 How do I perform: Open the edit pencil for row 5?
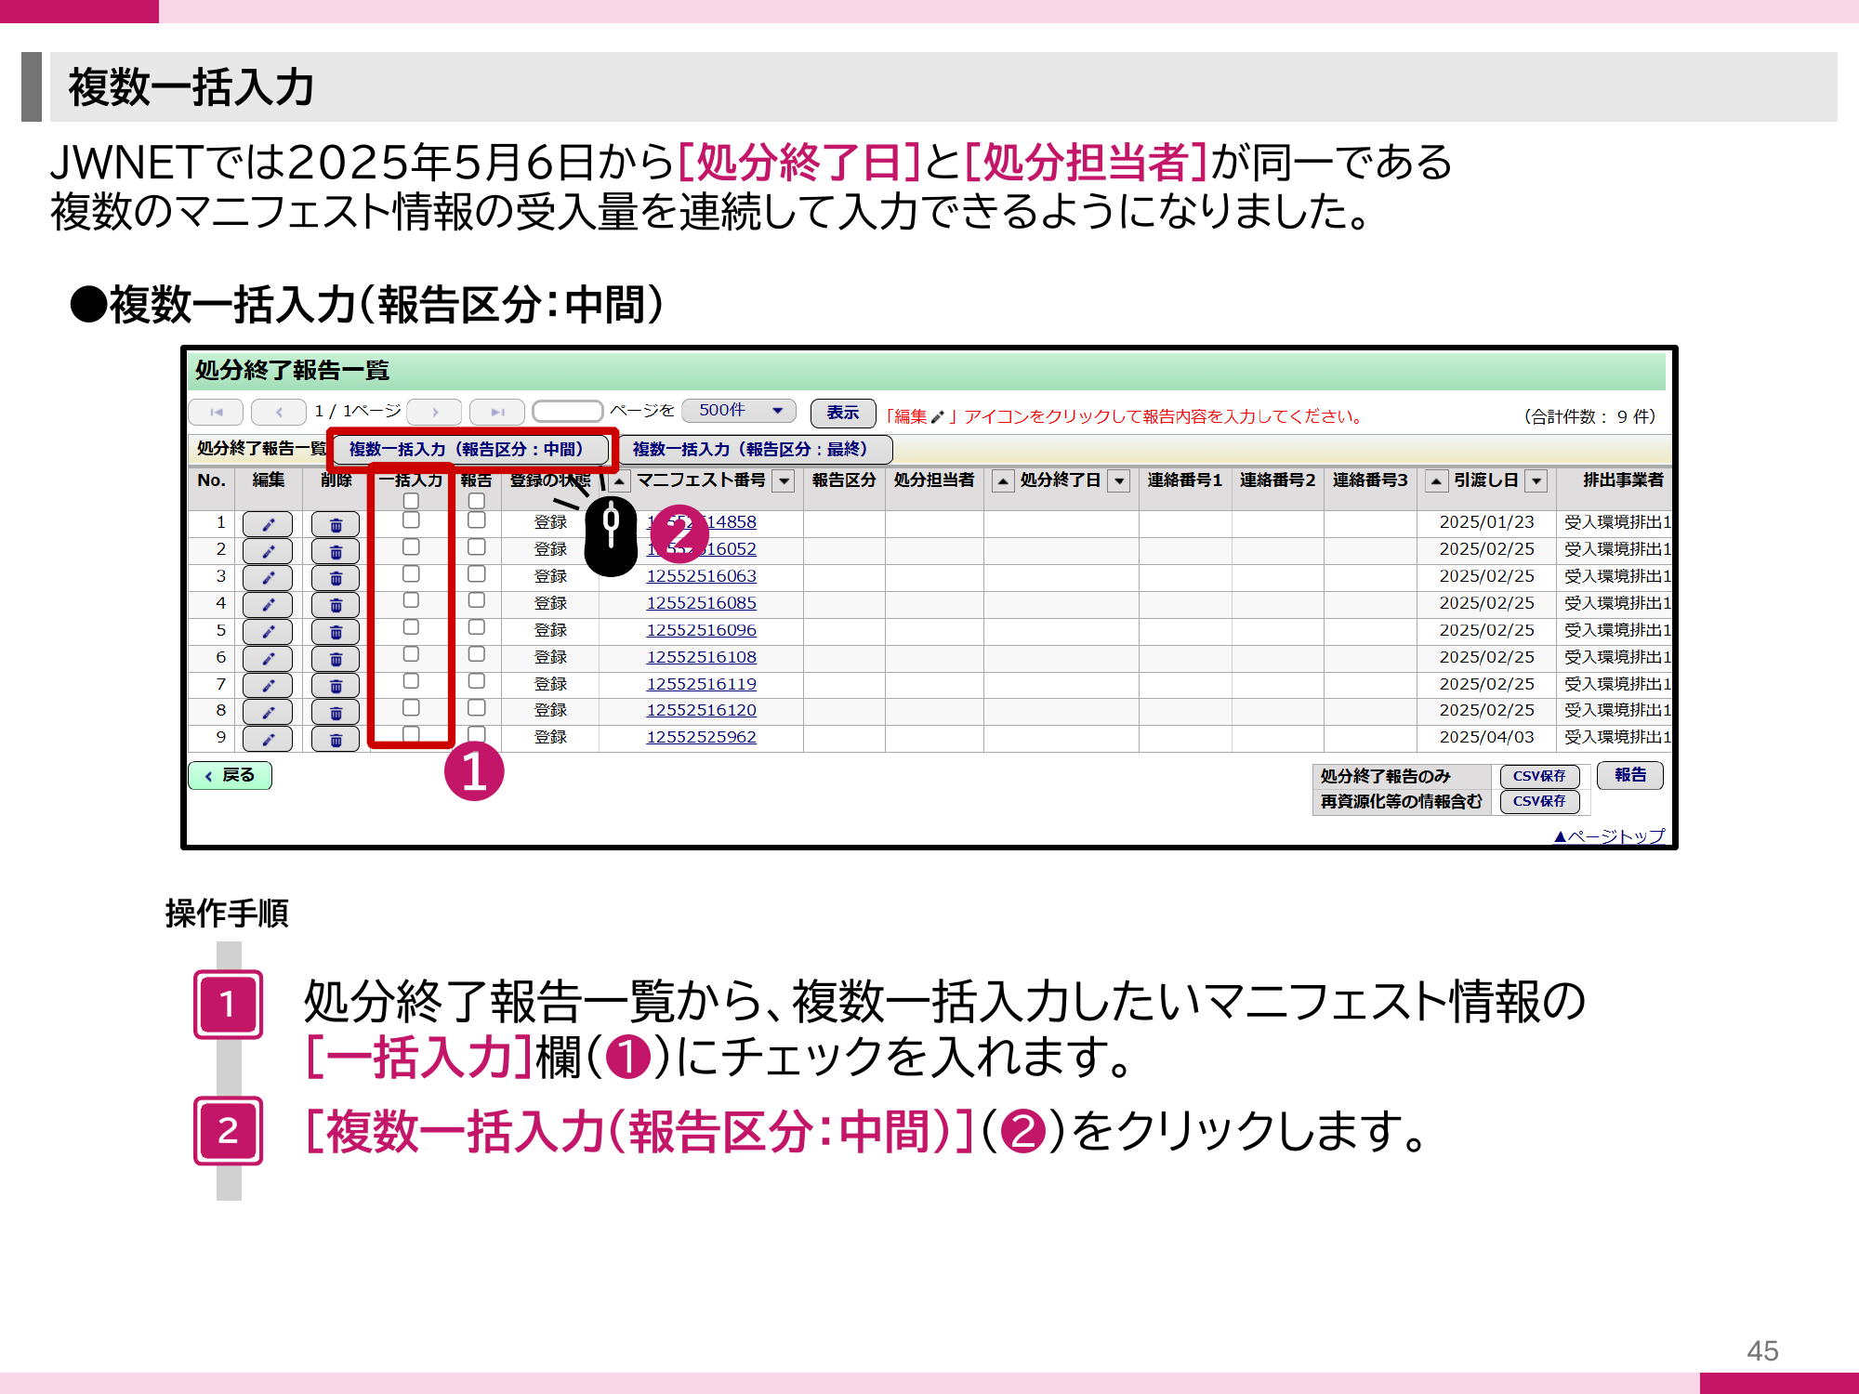tap(268, 632)
